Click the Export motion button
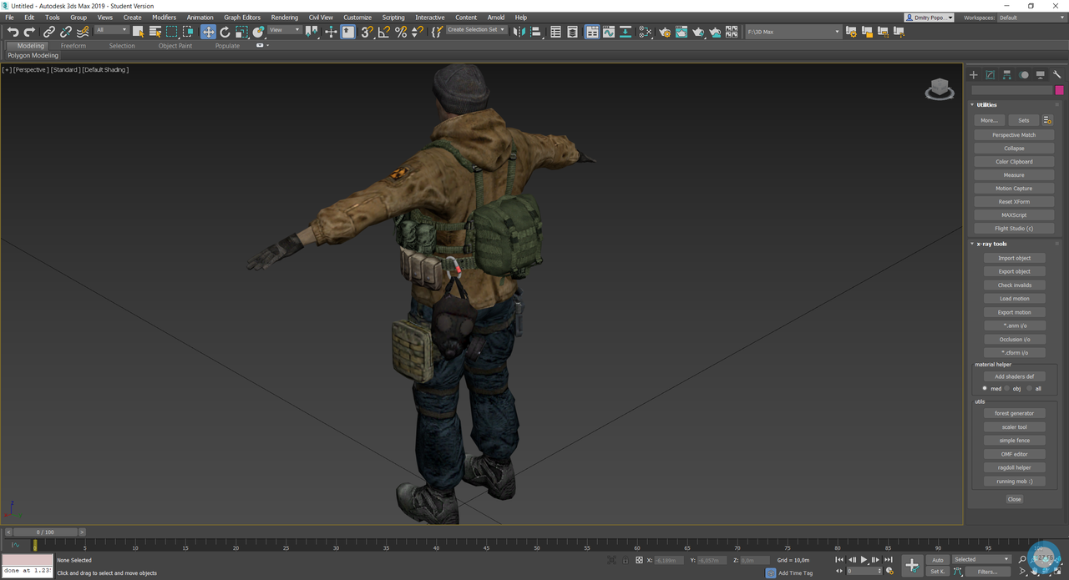Screen dimensions: 1069x580 point(1014,312)
